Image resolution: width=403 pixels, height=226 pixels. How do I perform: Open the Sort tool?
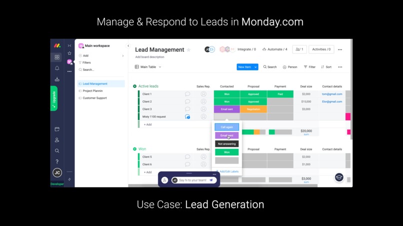(x=326, y=67)
